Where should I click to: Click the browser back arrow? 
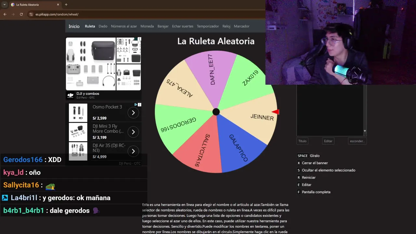(x=5, y=14)
